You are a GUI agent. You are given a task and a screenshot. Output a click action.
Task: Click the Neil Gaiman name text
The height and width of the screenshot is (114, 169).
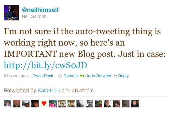pos(34,16)
